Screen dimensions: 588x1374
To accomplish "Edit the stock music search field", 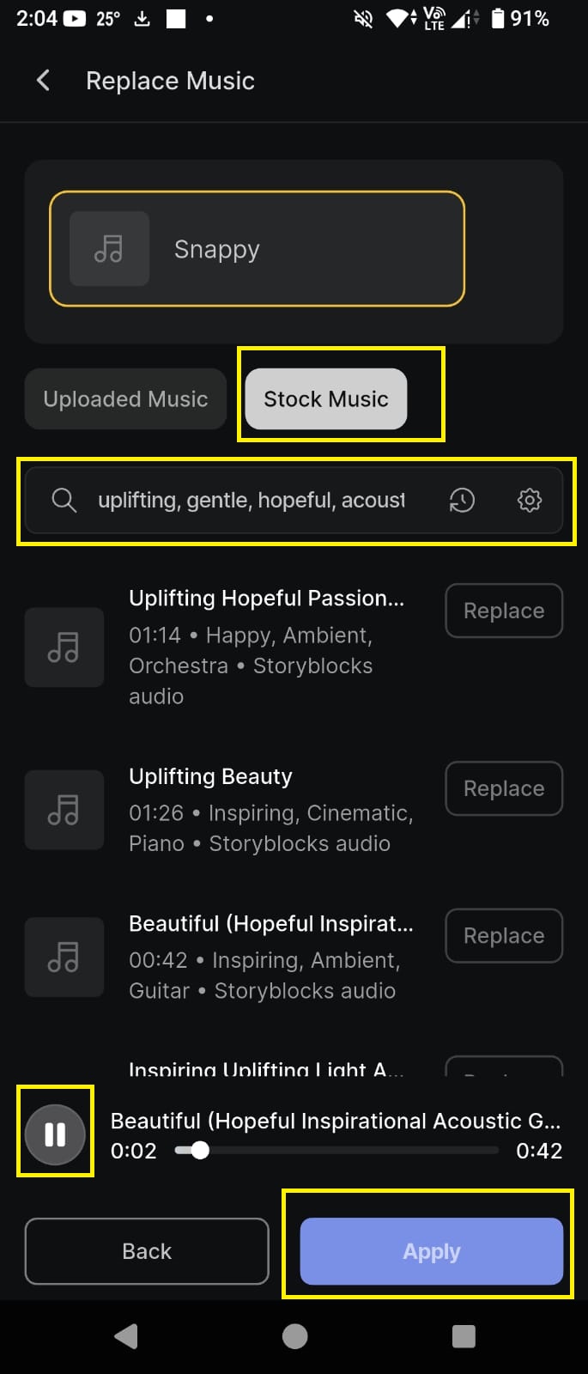I will [251, 500].
